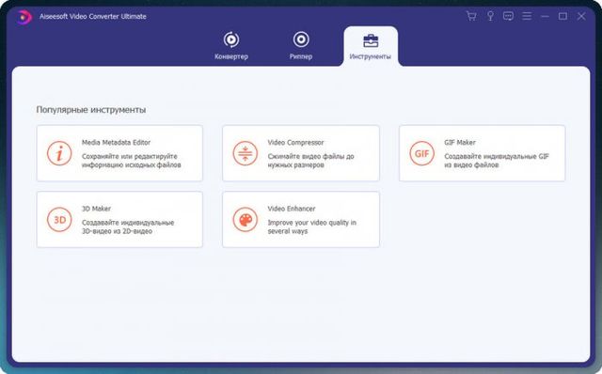Click description 'Сжимайте видео файлы до нужных размеров'
Image resolution: width=602 pixels, height=374 pixels.
pos(310,161)
